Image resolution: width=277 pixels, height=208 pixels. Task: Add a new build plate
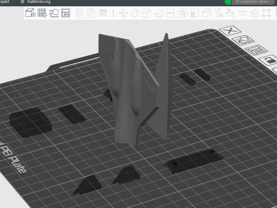[x=42, y=13]
